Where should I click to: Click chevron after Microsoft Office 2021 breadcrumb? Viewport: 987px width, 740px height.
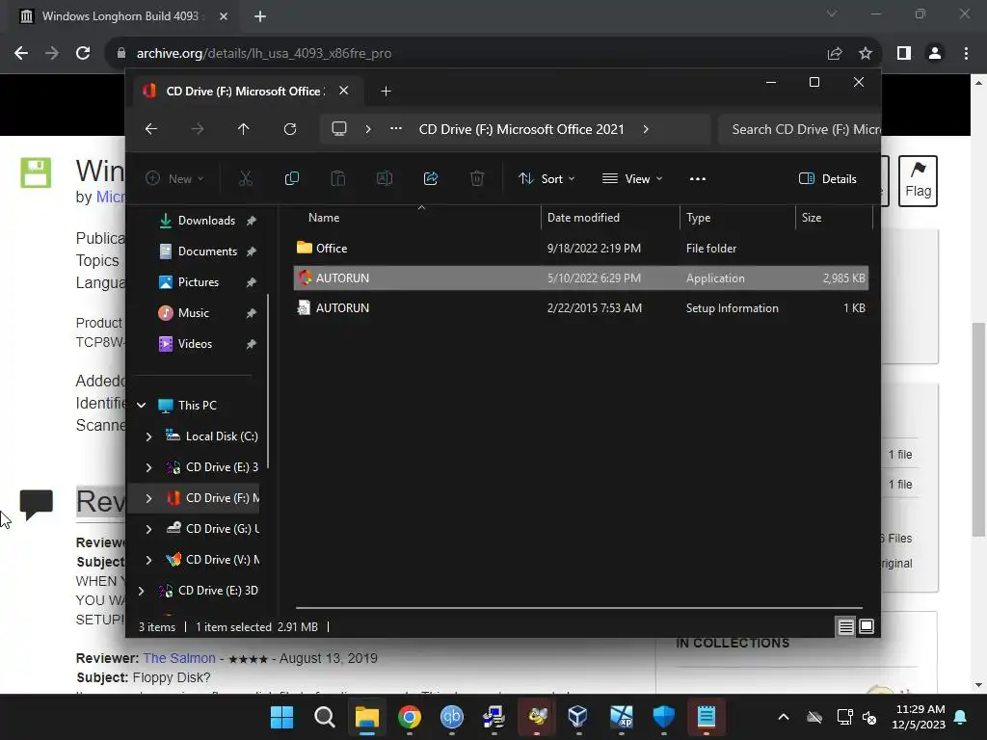point(646,129)
